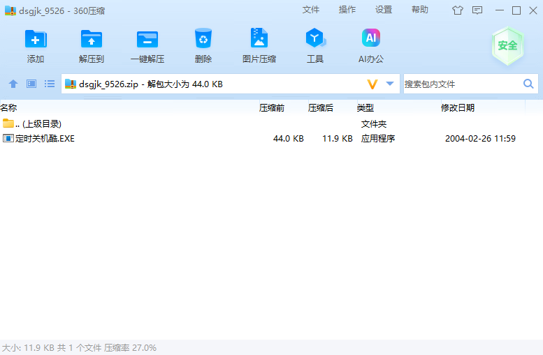The image size is (543, 355).
Task: Open the 设置 menu
Action: (384, 10)
